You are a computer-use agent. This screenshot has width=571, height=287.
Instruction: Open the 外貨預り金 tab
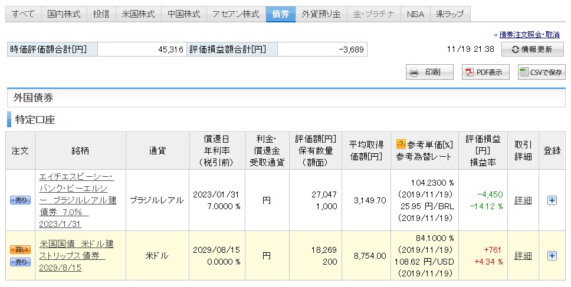(321, 14)
